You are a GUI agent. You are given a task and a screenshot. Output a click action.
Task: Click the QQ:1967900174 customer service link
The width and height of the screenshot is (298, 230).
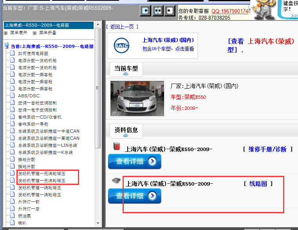[230, 11]
